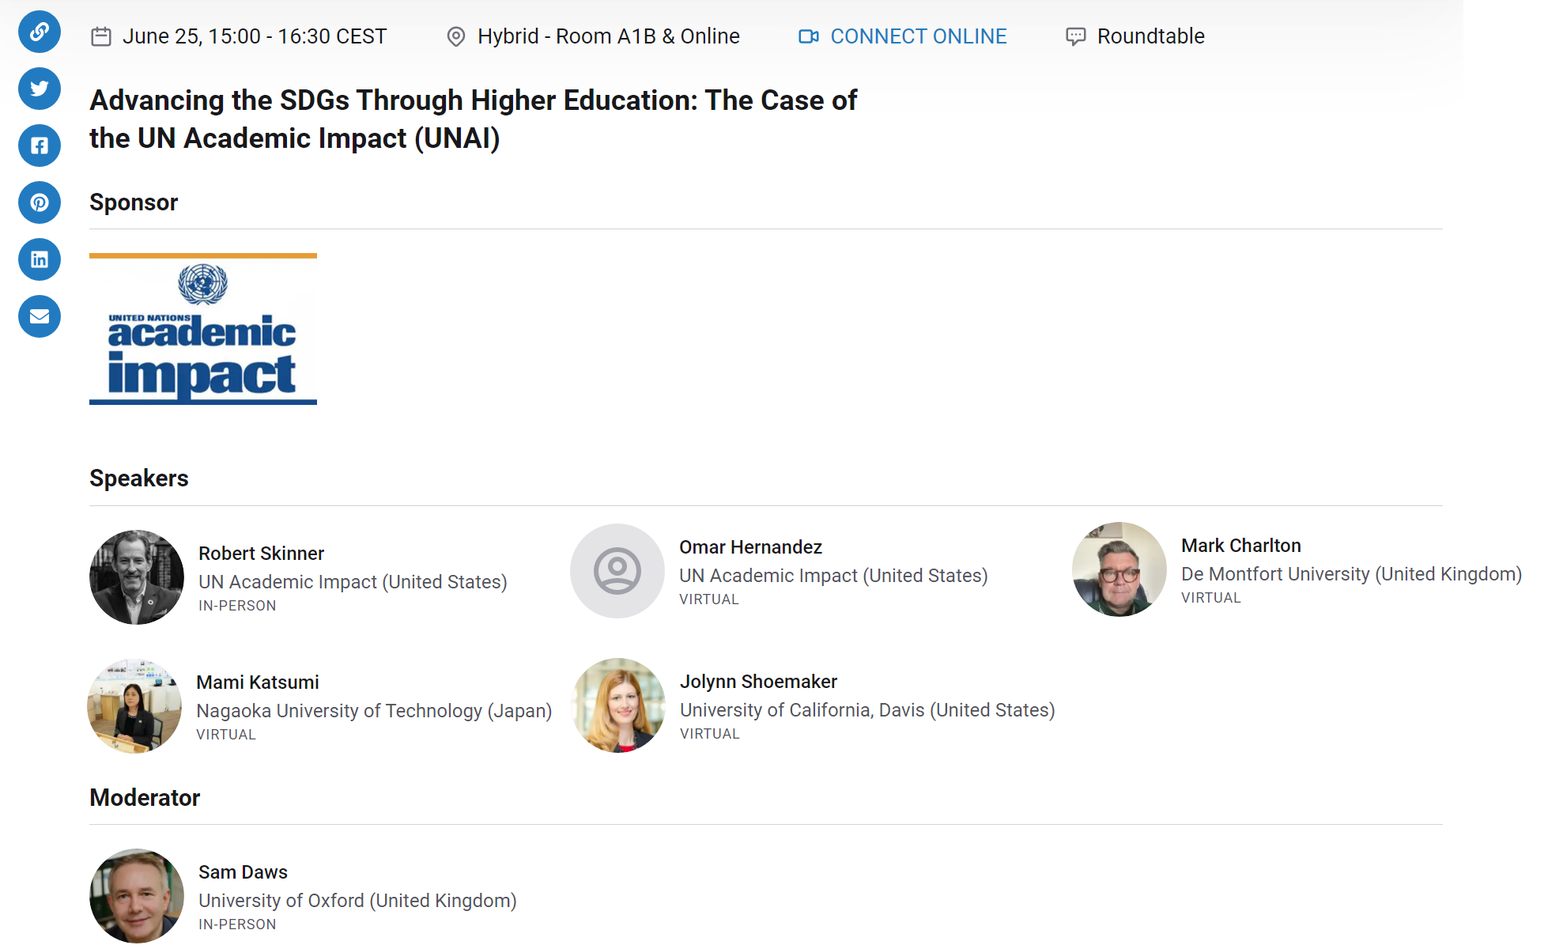Click VIRTUAL label under Omar Hernandez
This screenshot has width=1548, height=949.
[709, 599]
